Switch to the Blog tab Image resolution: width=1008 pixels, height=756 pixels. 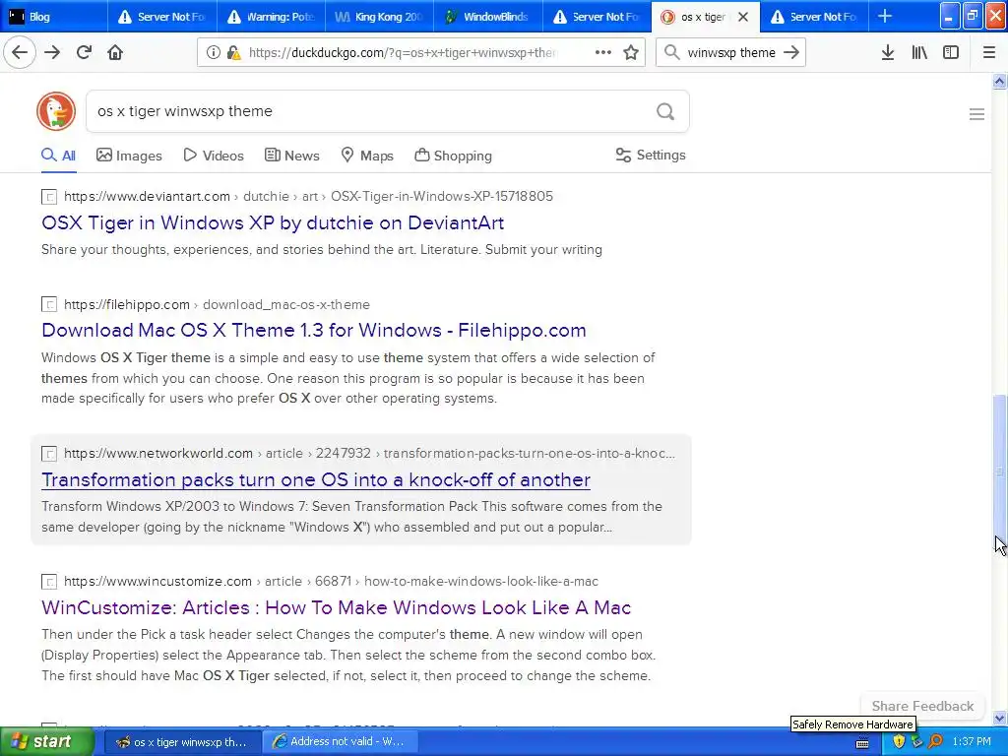tap(53, 17)
